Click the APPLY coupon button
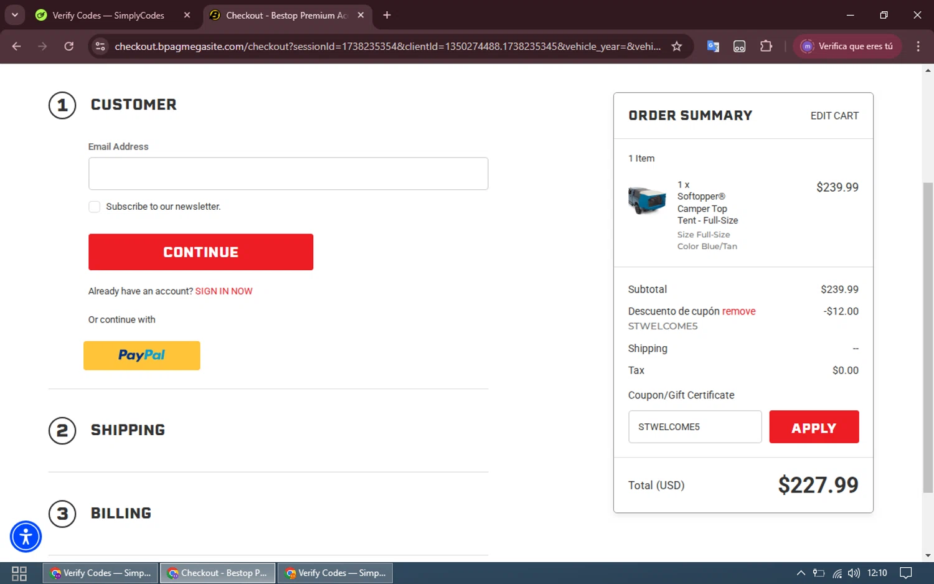Screen dimensions: 934x584 (x=814, y=426)
